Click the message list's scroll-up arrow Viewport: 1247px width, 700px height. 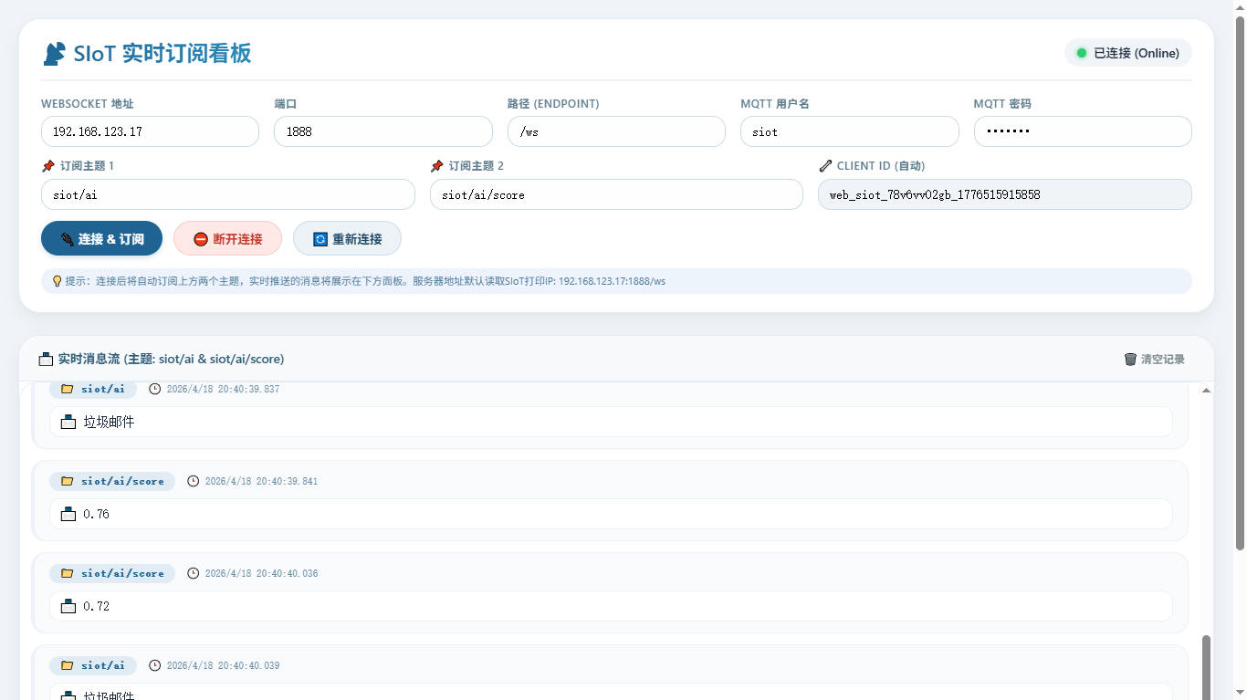tap(1206, 391)
